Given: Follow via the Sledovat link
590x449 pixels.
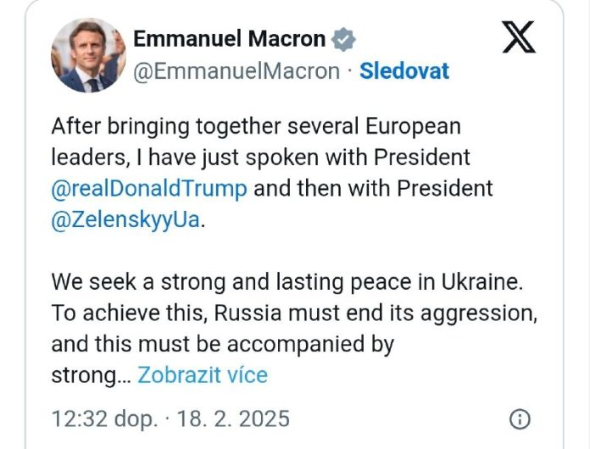Looking at the screenshot, I should (404, 71).
